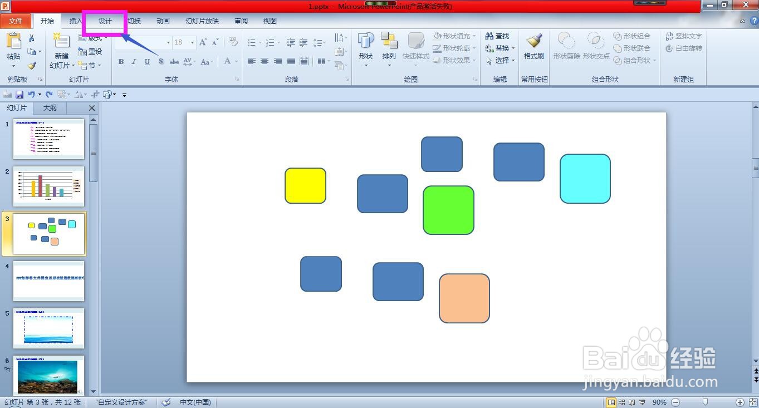Select the yellow rounded rectangle on slide
This screenshot has width=759, height=408.
pyautogui.click(x=305, y=185)
